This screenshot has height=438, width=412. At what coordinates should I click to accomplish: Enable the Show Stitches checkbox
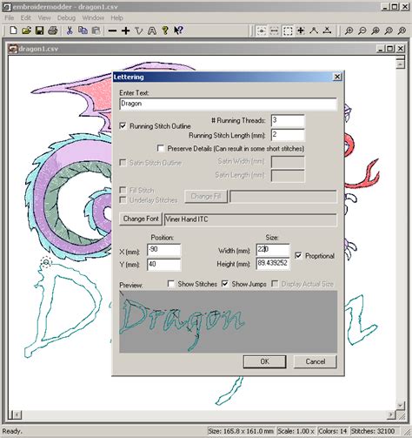click(x=171, y=284)
